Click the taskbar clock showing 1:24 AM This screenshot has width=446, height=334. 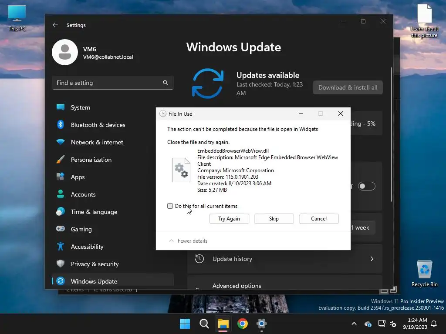[x=415, y=324]
